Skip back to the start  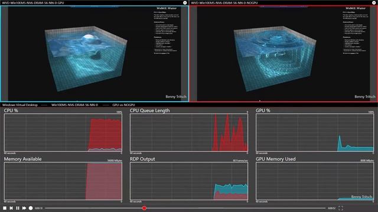[11, 208]
